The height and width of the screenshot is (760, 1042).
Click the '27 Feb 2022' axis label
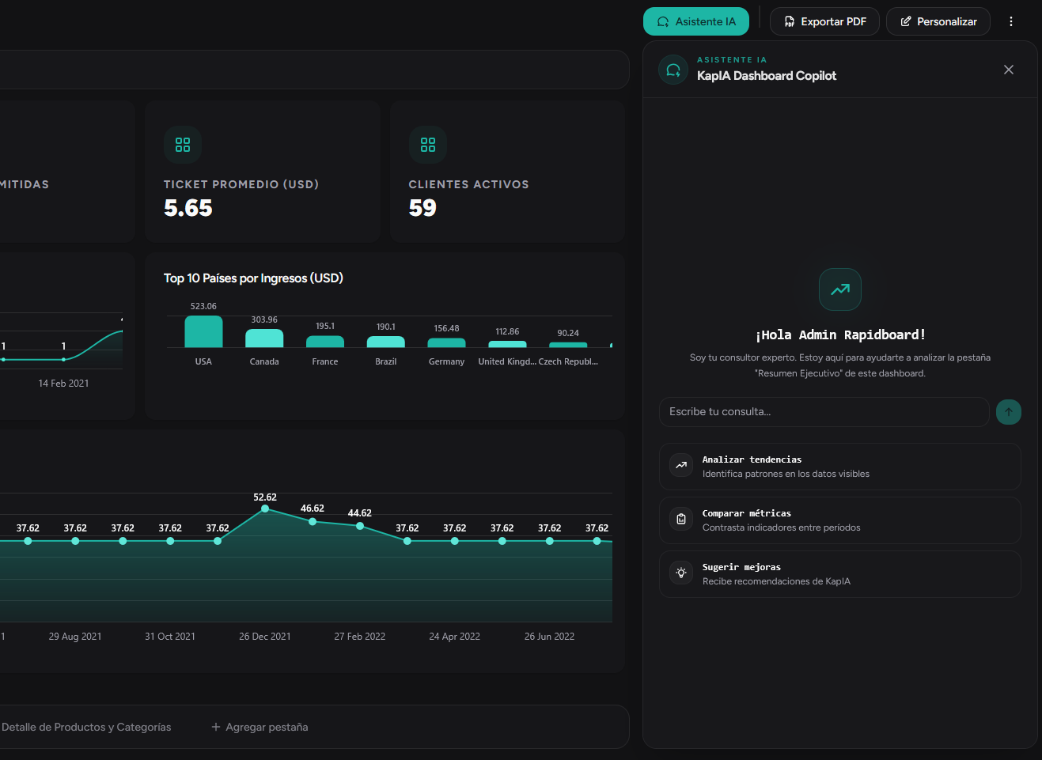[x=360, y=637]
